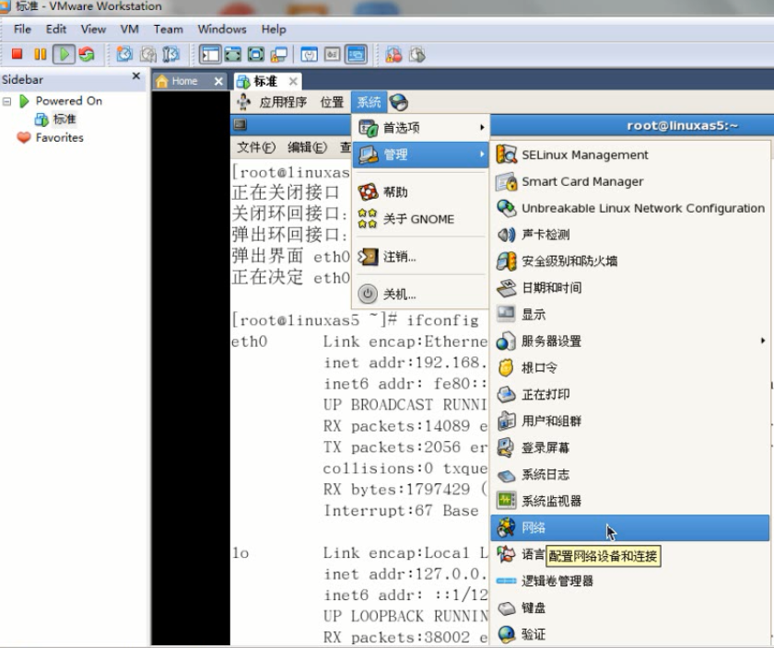Open 用户和组群 users and groups
Image resolution: width=774 pixels, height=648 pixels.
(x=630, y=422)
